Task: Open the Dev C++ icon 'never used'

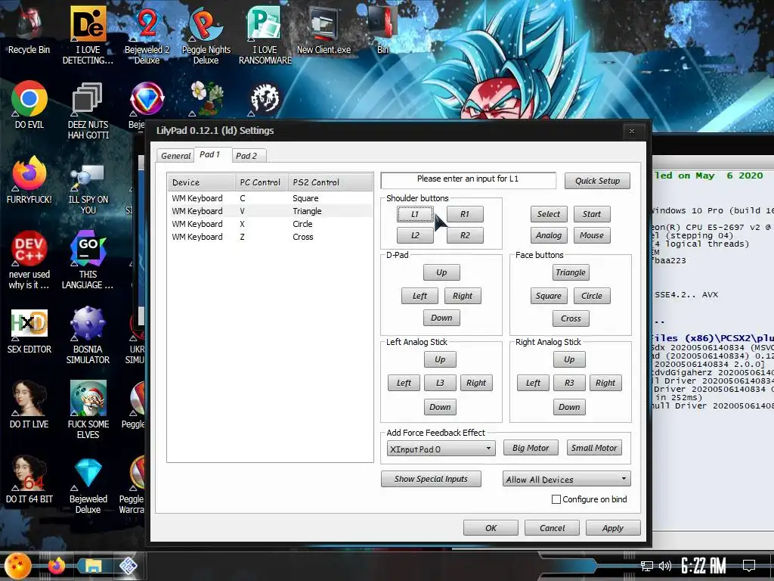Action: [29, 259]
